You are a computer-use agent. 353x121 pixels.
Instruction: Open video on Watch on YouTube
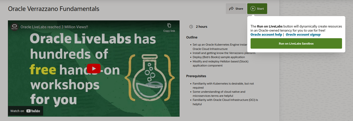click(25, 111)
